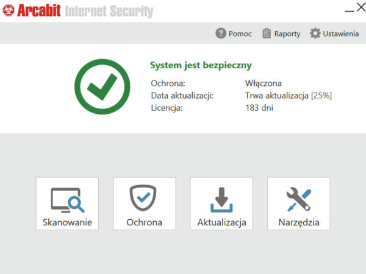Click the Aktualizacja download arrow icon

(221, 199)
